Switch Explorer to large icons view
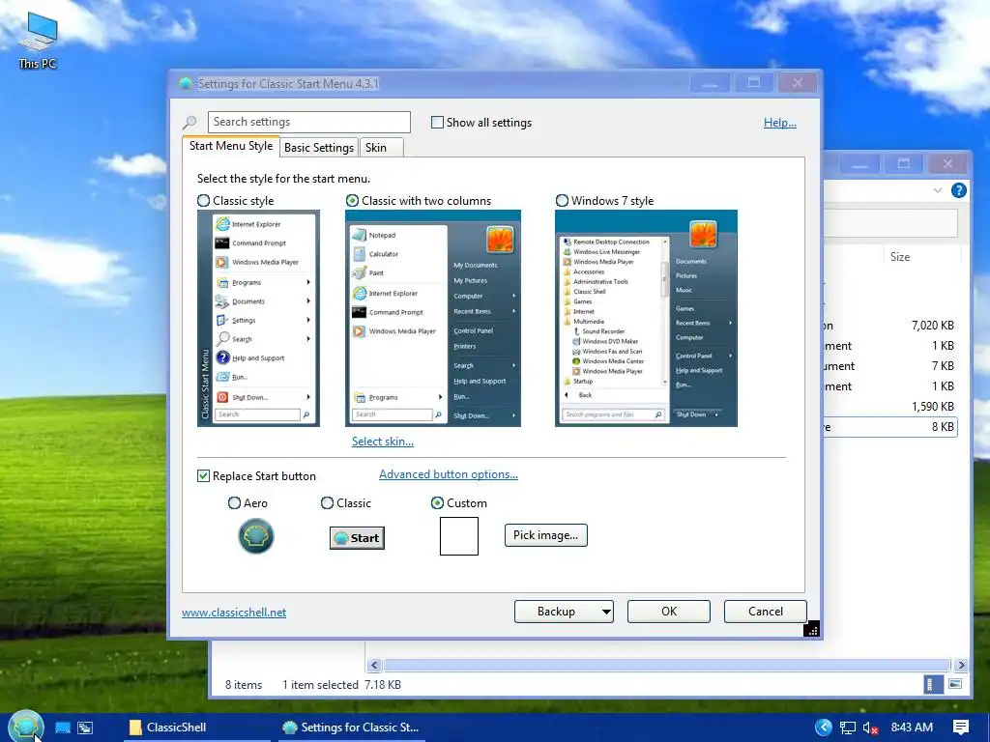The height and width of the screenshot is (742, 990). 954,684
